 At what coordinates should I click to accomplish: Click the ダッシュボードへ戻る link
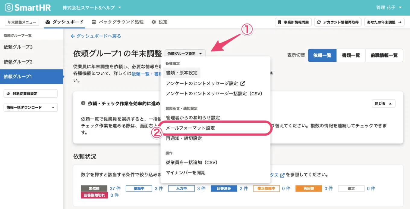click(96, 36)
